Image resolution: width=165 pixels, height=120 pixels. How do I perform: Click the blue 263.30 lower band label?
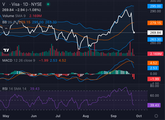point(155,40)
